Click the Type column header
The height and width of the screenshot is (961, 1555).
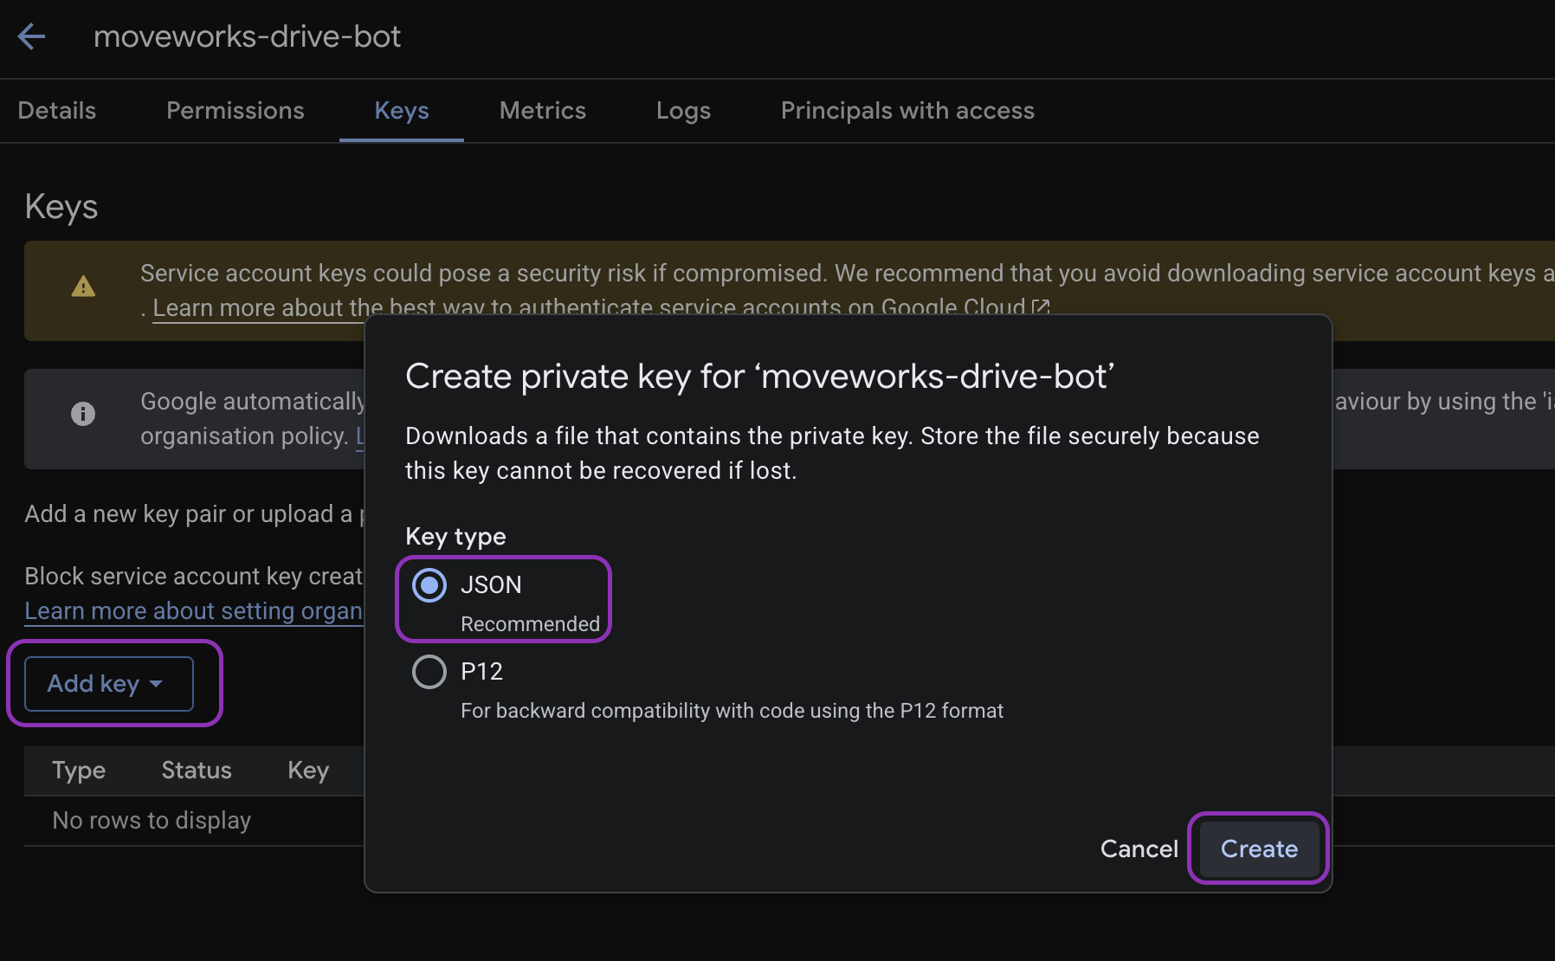tap(79, 771)
